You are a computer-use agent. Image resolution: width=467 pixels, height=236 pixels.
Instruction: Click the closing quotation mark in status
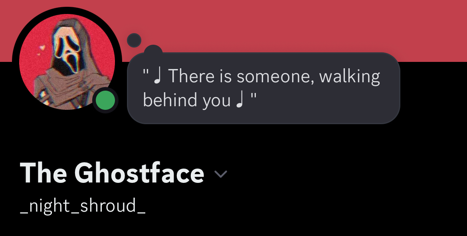[252, 97]
